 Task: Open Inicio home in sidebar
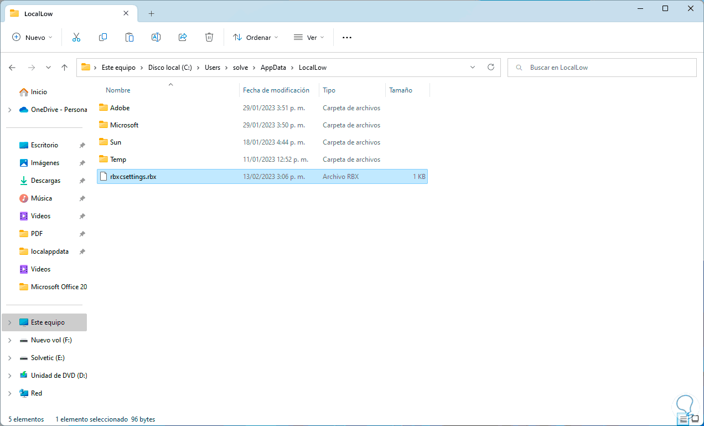39,92
